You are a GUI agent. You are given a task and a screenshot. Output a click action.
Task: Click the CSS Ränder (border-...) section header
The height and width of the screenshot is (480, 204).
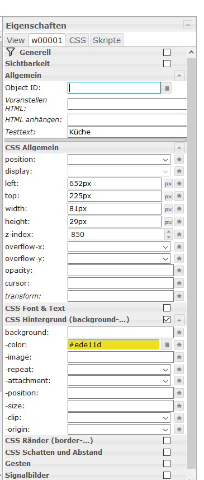click(49, 440)
